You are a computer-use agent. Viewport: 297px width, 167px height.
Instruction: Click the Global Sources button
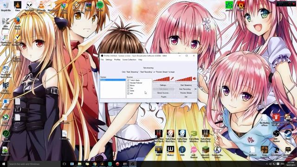click(x=163, y=93)
